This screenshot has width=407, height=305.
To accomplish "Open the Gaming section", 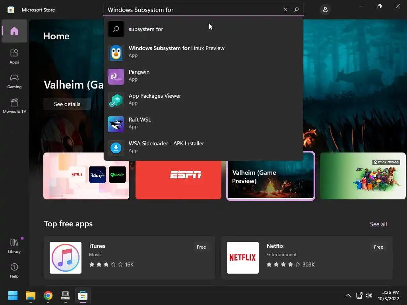I will [x=14, y=81].
